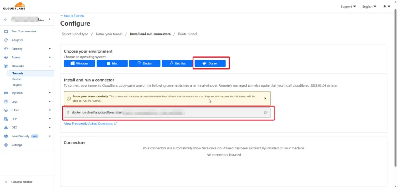Open the English language dropdown
The image size is (397, 188).
coord(369,7)
